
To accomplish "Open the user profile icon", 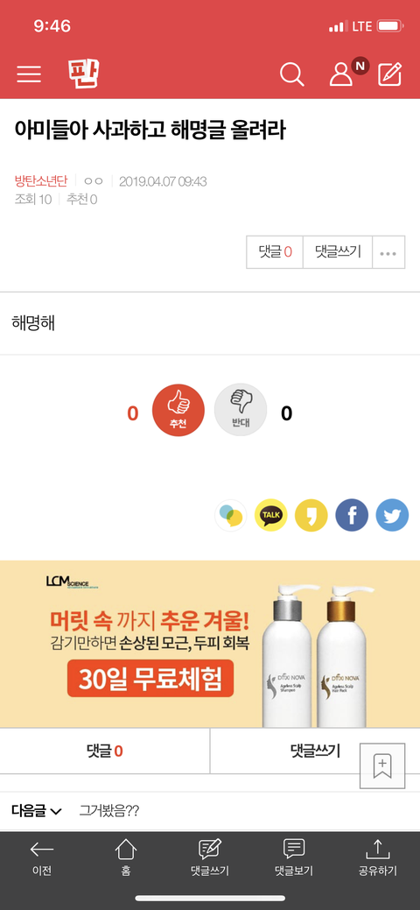I will [x=341, y=74].
